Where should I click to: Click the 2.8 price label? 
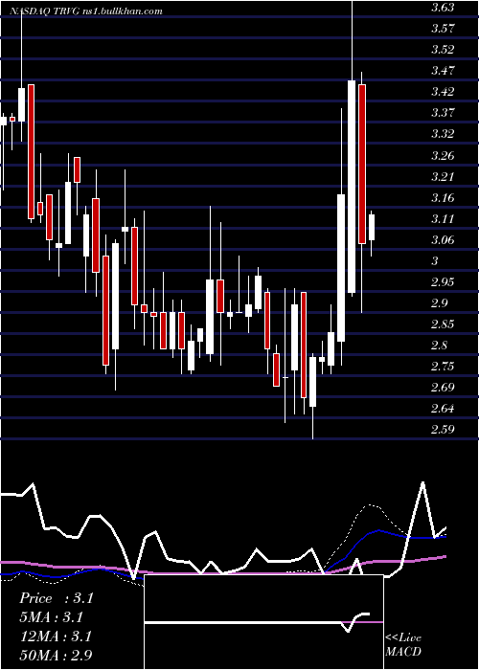pyautogui.click(x=439, y=346)
